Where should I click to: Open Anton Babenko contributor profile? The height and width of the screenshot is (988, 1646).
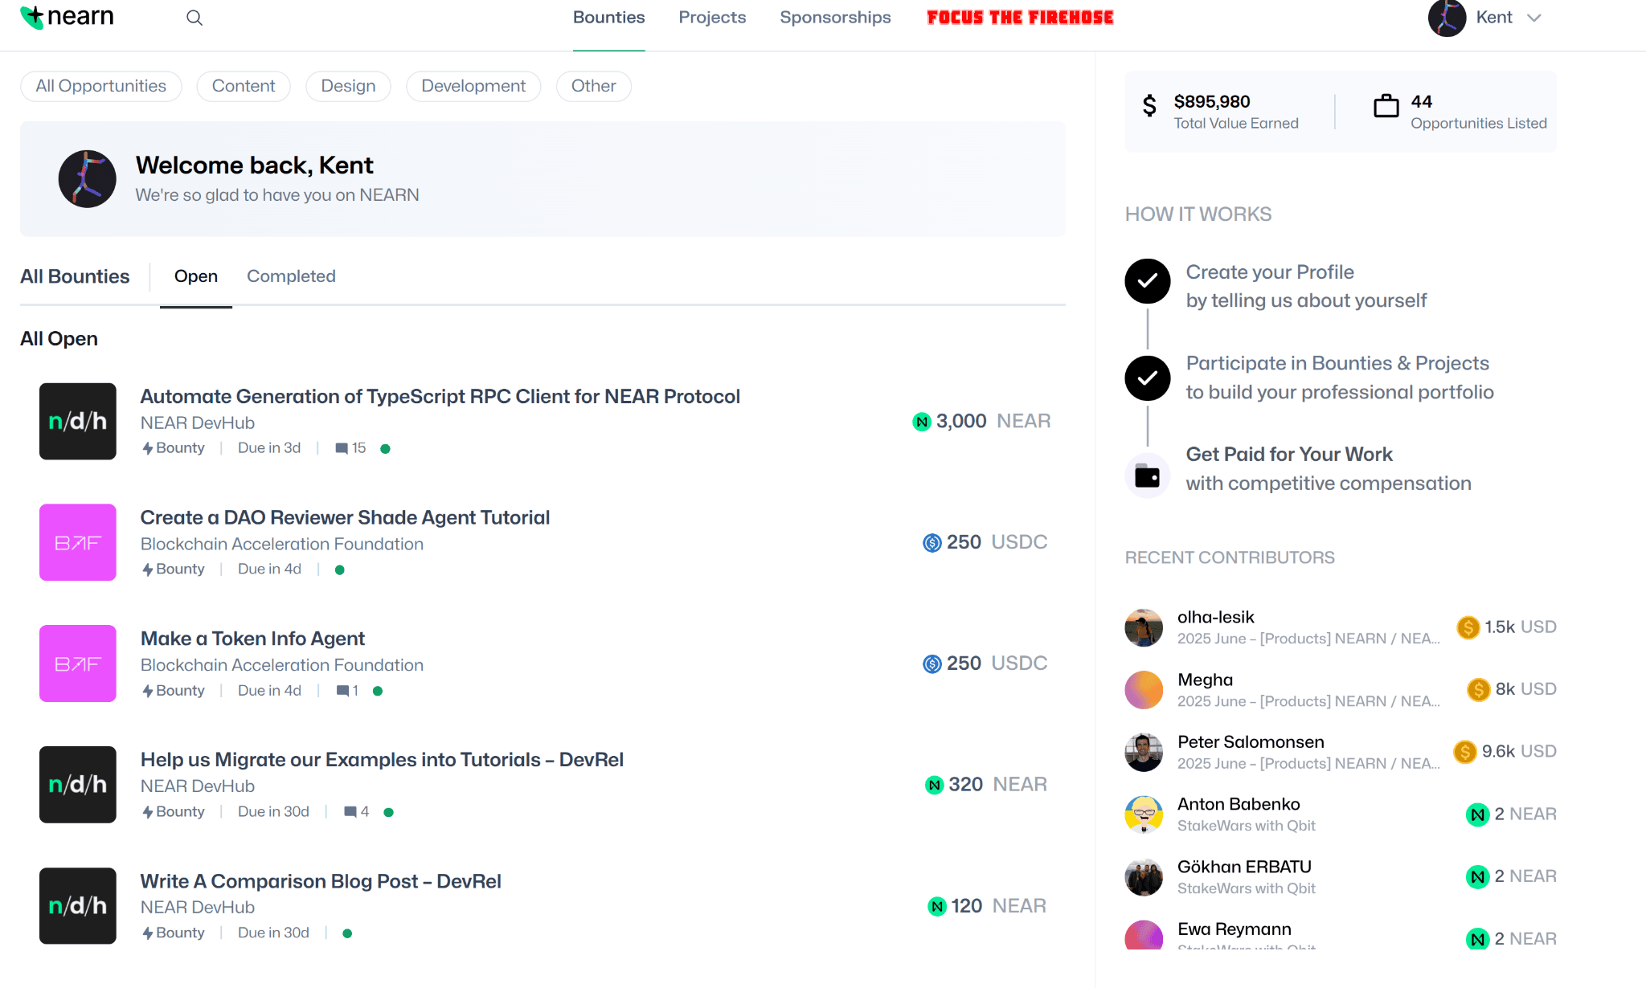pos(1239,804)
